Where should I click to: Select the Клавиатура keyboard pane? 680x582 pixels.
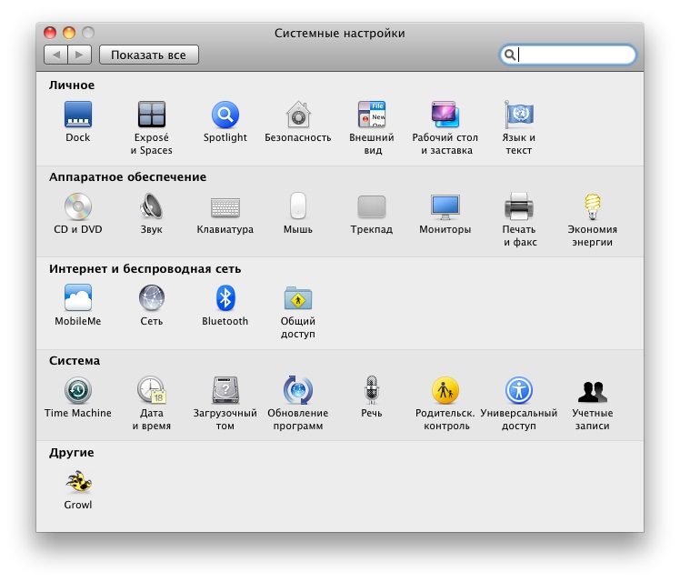pyautogui.click(x=225, y=207)
